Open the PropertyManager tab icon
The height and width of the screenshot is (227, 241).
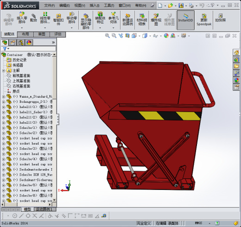[x=13, y=43]
